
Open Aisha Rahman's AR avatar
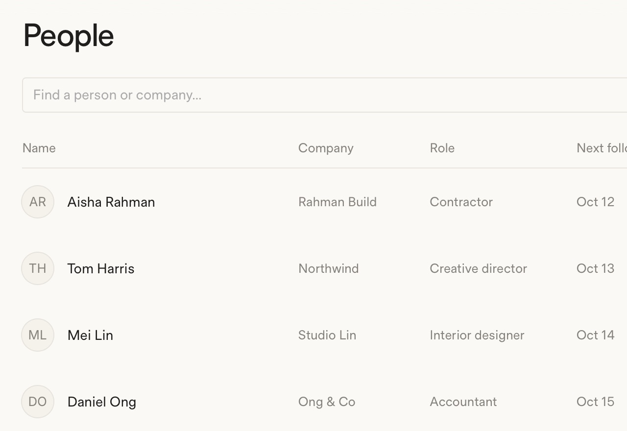(x=38, y=202)
